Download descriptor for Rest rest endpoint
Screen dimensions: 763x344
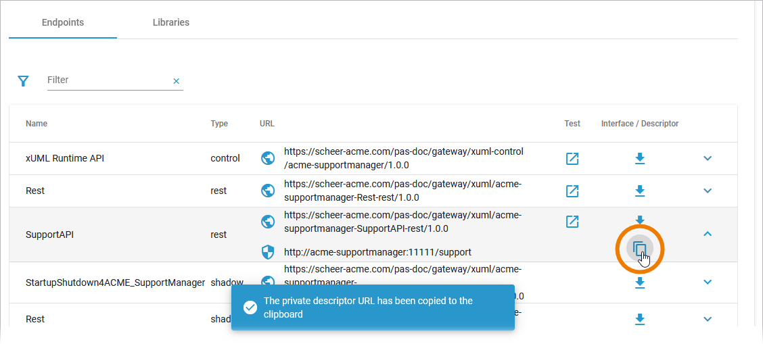click(x=640, y=191)
